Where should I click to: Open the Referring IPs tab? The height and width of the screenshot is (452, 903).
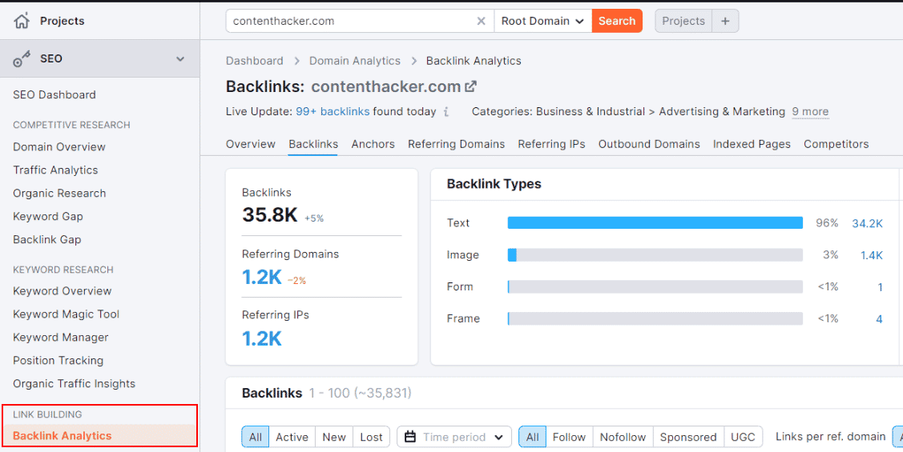pyautogui.click(x=552, y=144)
